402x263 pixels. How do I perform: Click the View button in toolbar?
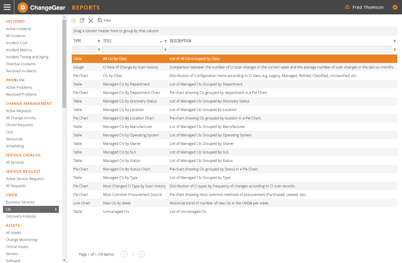point(104,21)
